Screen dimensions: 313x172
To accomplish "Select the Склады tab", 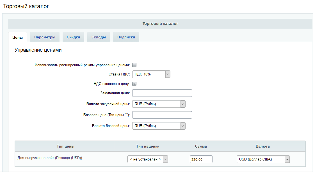I will [99, 37].
